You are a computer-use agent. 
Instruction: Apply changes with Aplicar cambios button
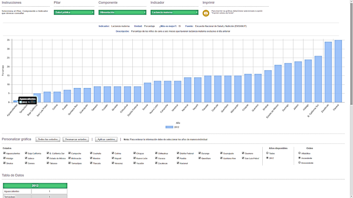[106, 139]
